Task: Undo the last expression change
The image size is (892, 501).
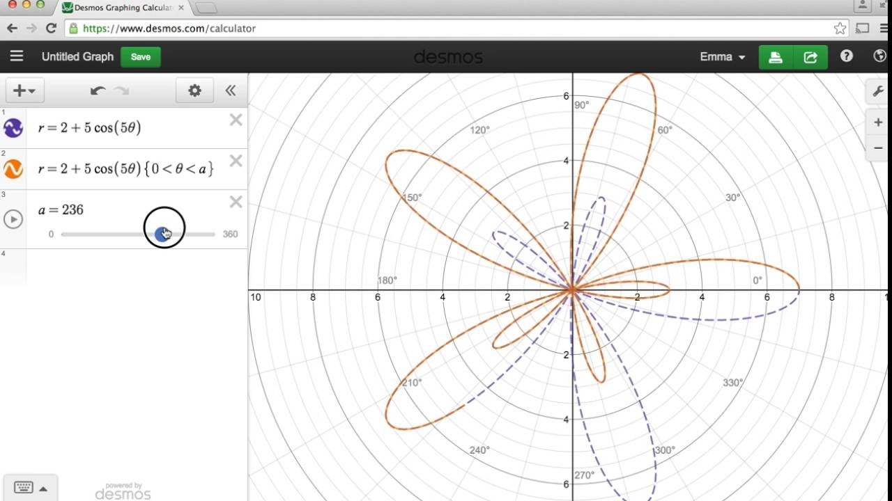Action: [98, 90]
